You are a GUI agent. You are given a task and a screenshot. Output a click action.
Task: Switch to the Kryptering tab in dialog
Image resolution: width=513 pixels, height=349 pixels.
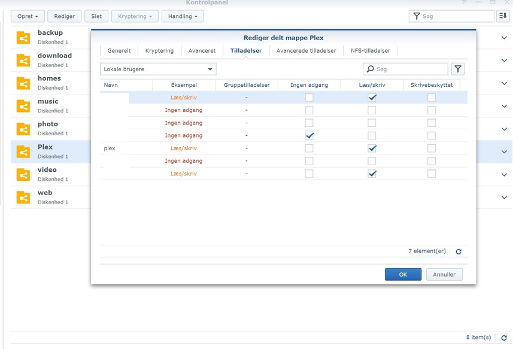[159, 51]
